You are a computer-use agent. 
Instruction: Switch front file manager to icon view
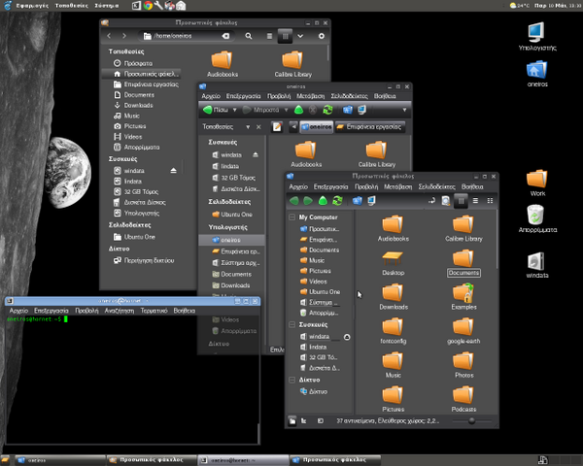(461, 201)
